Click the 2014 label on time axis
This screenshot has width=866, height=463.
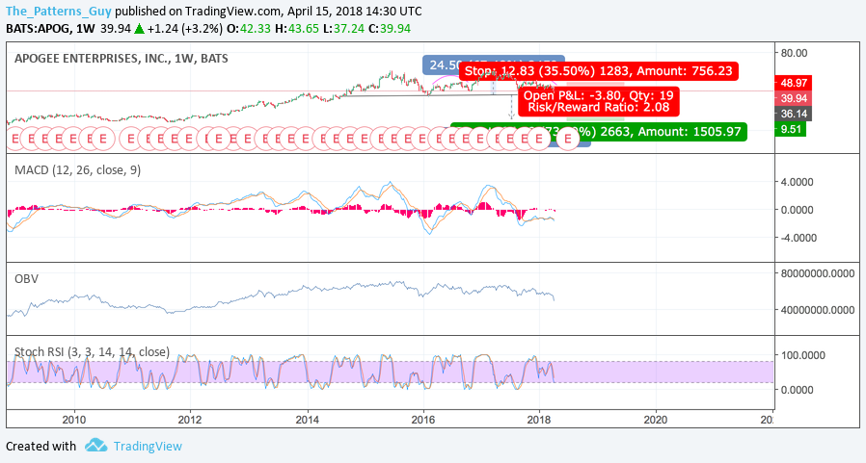pyautogui.click(x=307, y=420)
